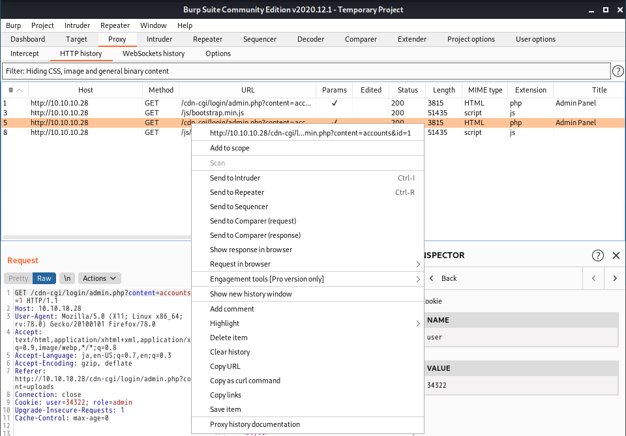This screenshot has width=626, height=436.
Task: Open the Inspector help icon
Action: tap(597, 255)
